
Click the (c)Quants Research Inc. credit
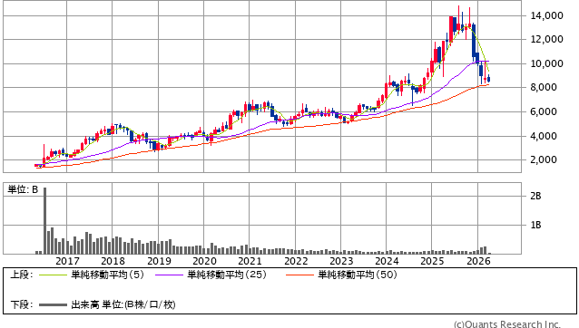tap(507, 324)
